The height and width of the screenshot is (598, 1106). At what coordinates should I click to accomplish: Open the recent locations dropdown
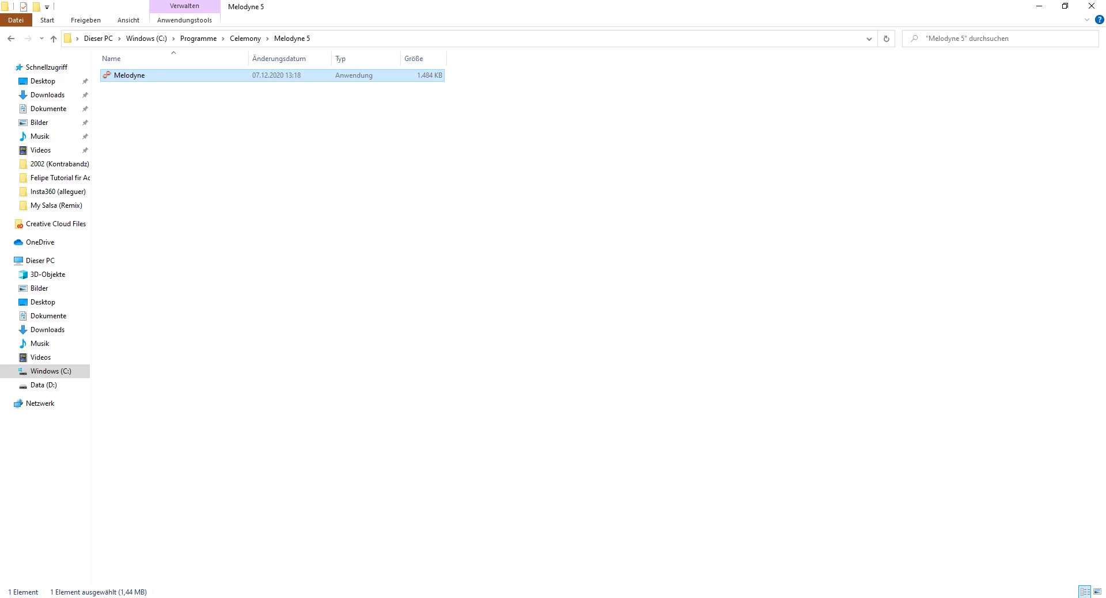tap(41, 39)
